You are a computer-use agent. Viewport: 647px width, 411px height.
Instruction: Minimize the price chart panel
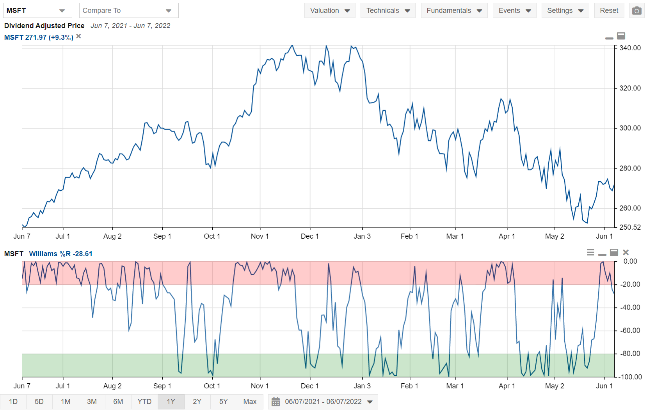click(x=609, y=38)
